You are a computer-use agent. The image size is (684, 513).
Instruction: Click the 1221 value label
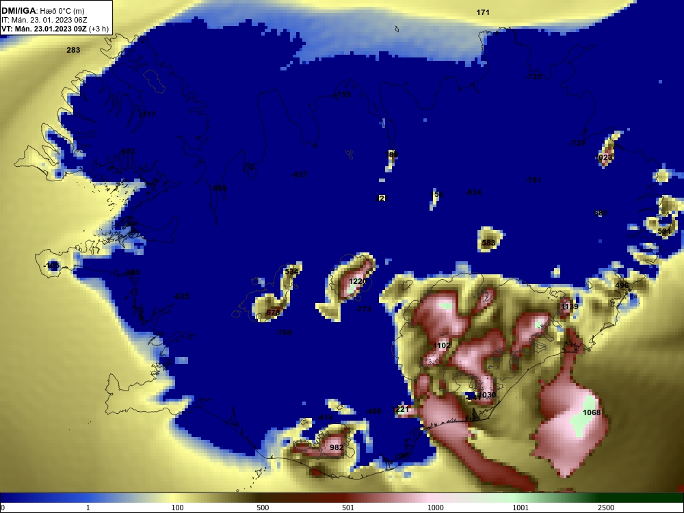(x=400, y=409)
